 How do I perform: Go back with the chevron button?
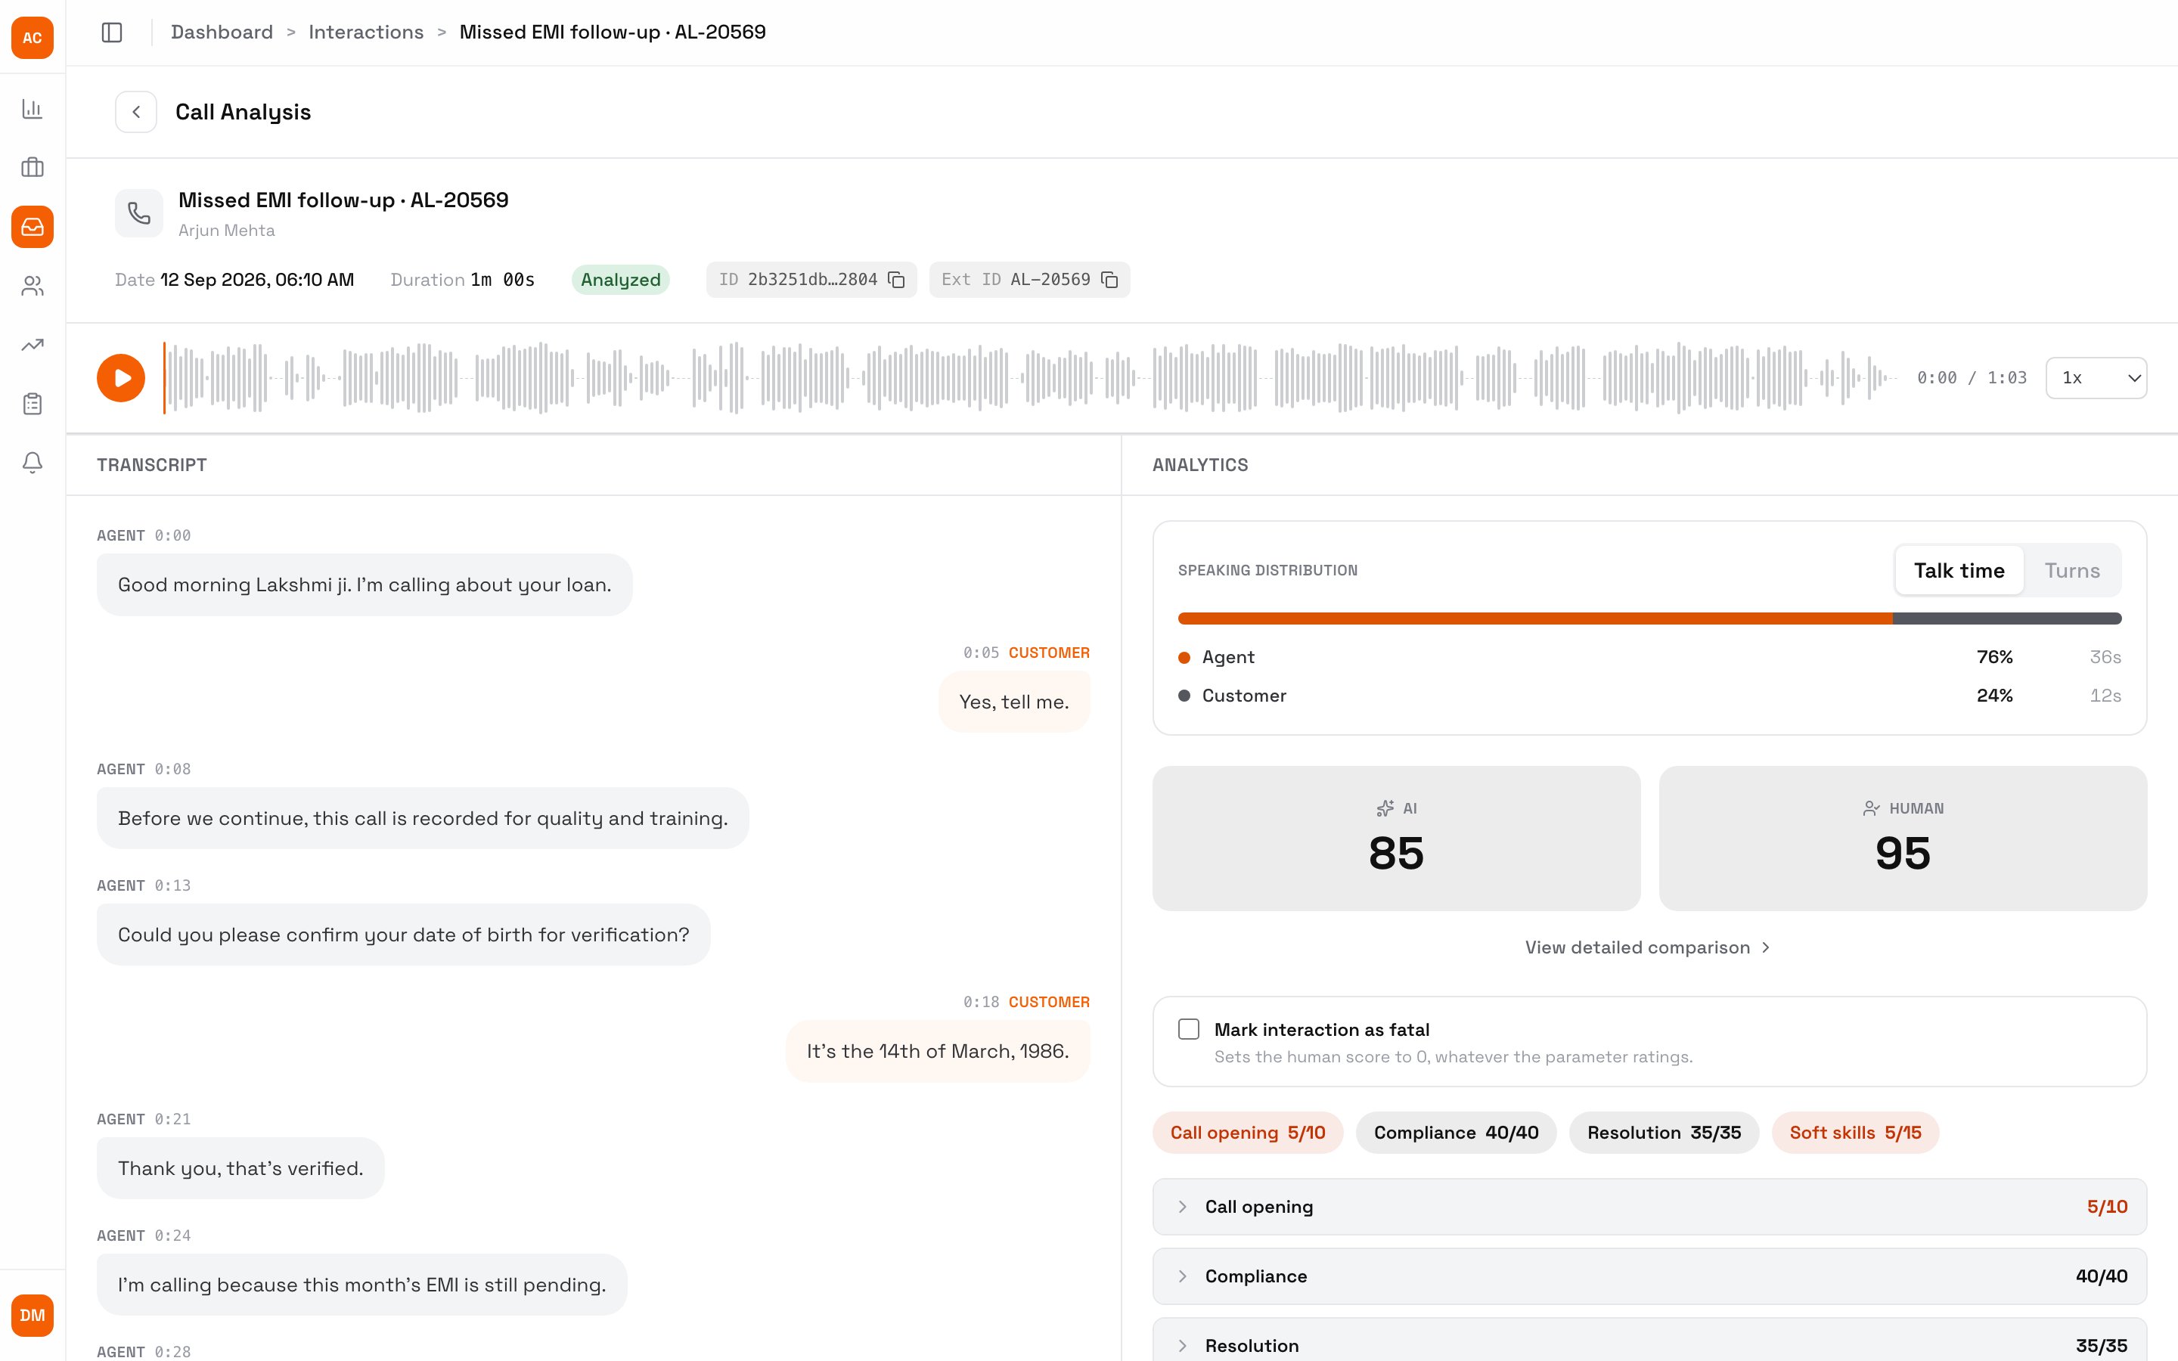pyautogui.click(x=136, y=112)
